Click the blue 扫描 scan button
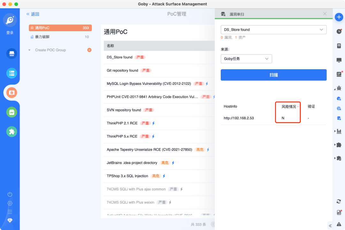Image resolution: width=345 pixels, height=230 pixels. tap(273, 75)
